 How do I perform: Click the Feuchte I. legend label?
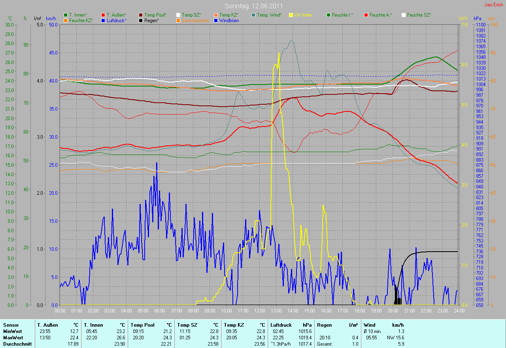[x=342, y=15]
